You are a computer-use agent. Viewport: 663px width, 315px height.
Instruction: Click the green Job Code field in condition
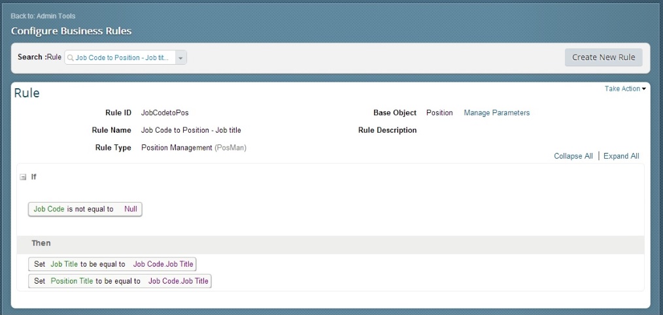(49, 209)
